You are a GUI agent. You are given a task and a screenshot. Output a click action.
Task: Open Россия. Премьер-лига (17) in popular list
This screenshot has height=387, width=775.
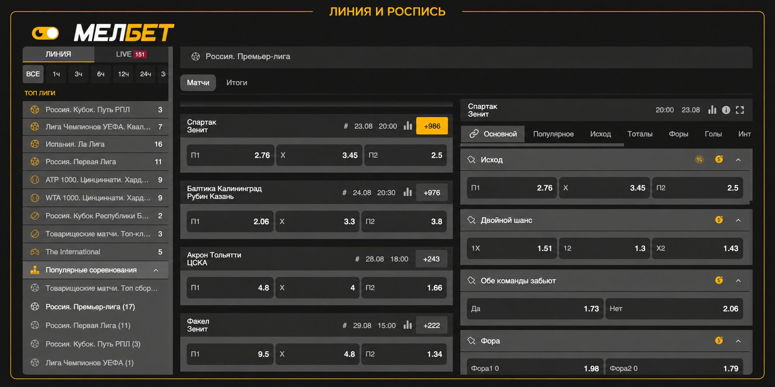[96, 307]
